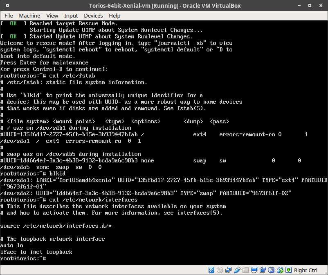Click the fstab column headers comment line
328x275 pixels.
(115, 122)
